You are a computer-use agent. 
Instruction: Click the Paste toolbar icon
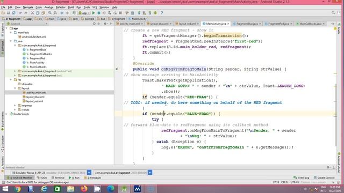click(x=43, y=13)
